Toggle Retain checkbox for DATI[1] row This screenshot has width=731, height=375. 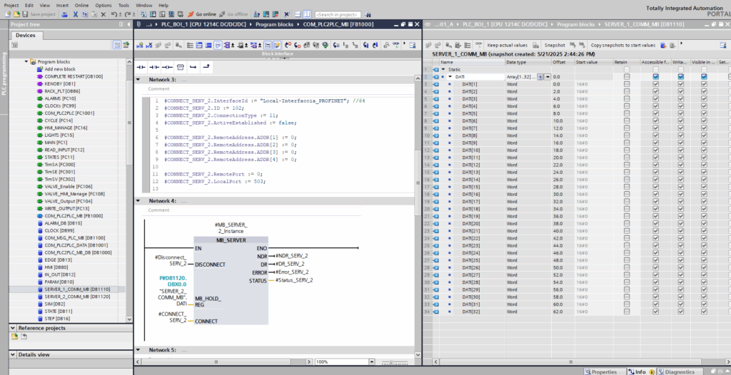(627, 84)
